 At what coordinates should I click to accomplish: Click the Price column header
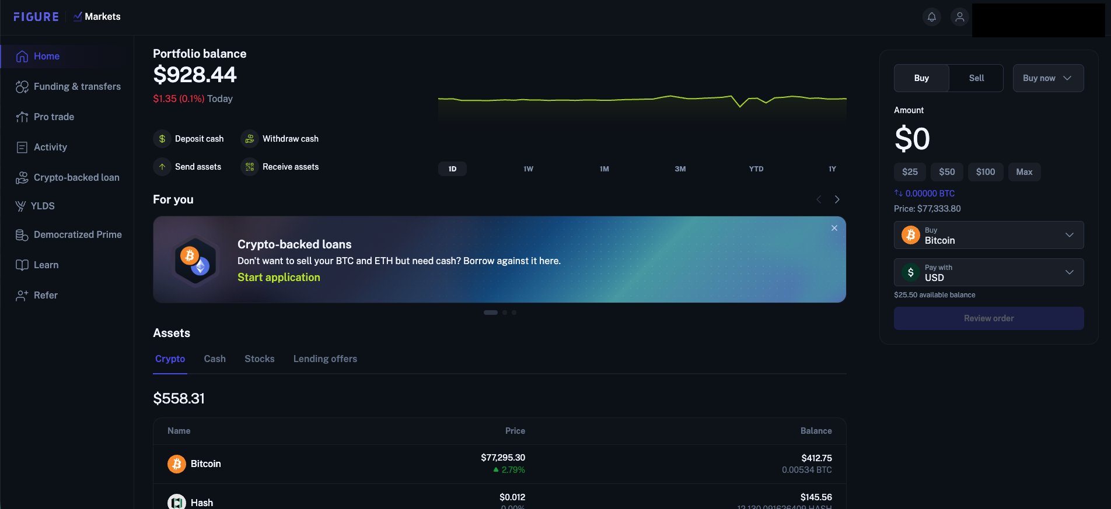click(515, 431)
